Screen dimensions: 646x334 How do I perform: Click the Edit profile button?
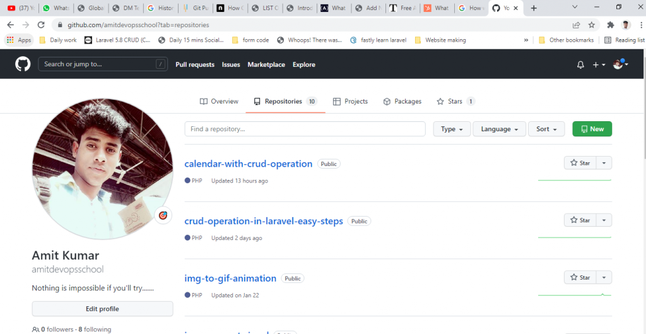click(102, 309)
